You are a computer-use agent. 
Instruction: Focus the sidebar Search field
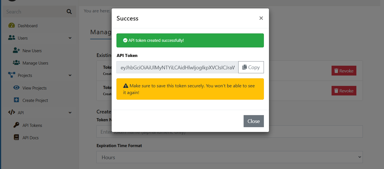pyautogui.click(x=39, y=12)
